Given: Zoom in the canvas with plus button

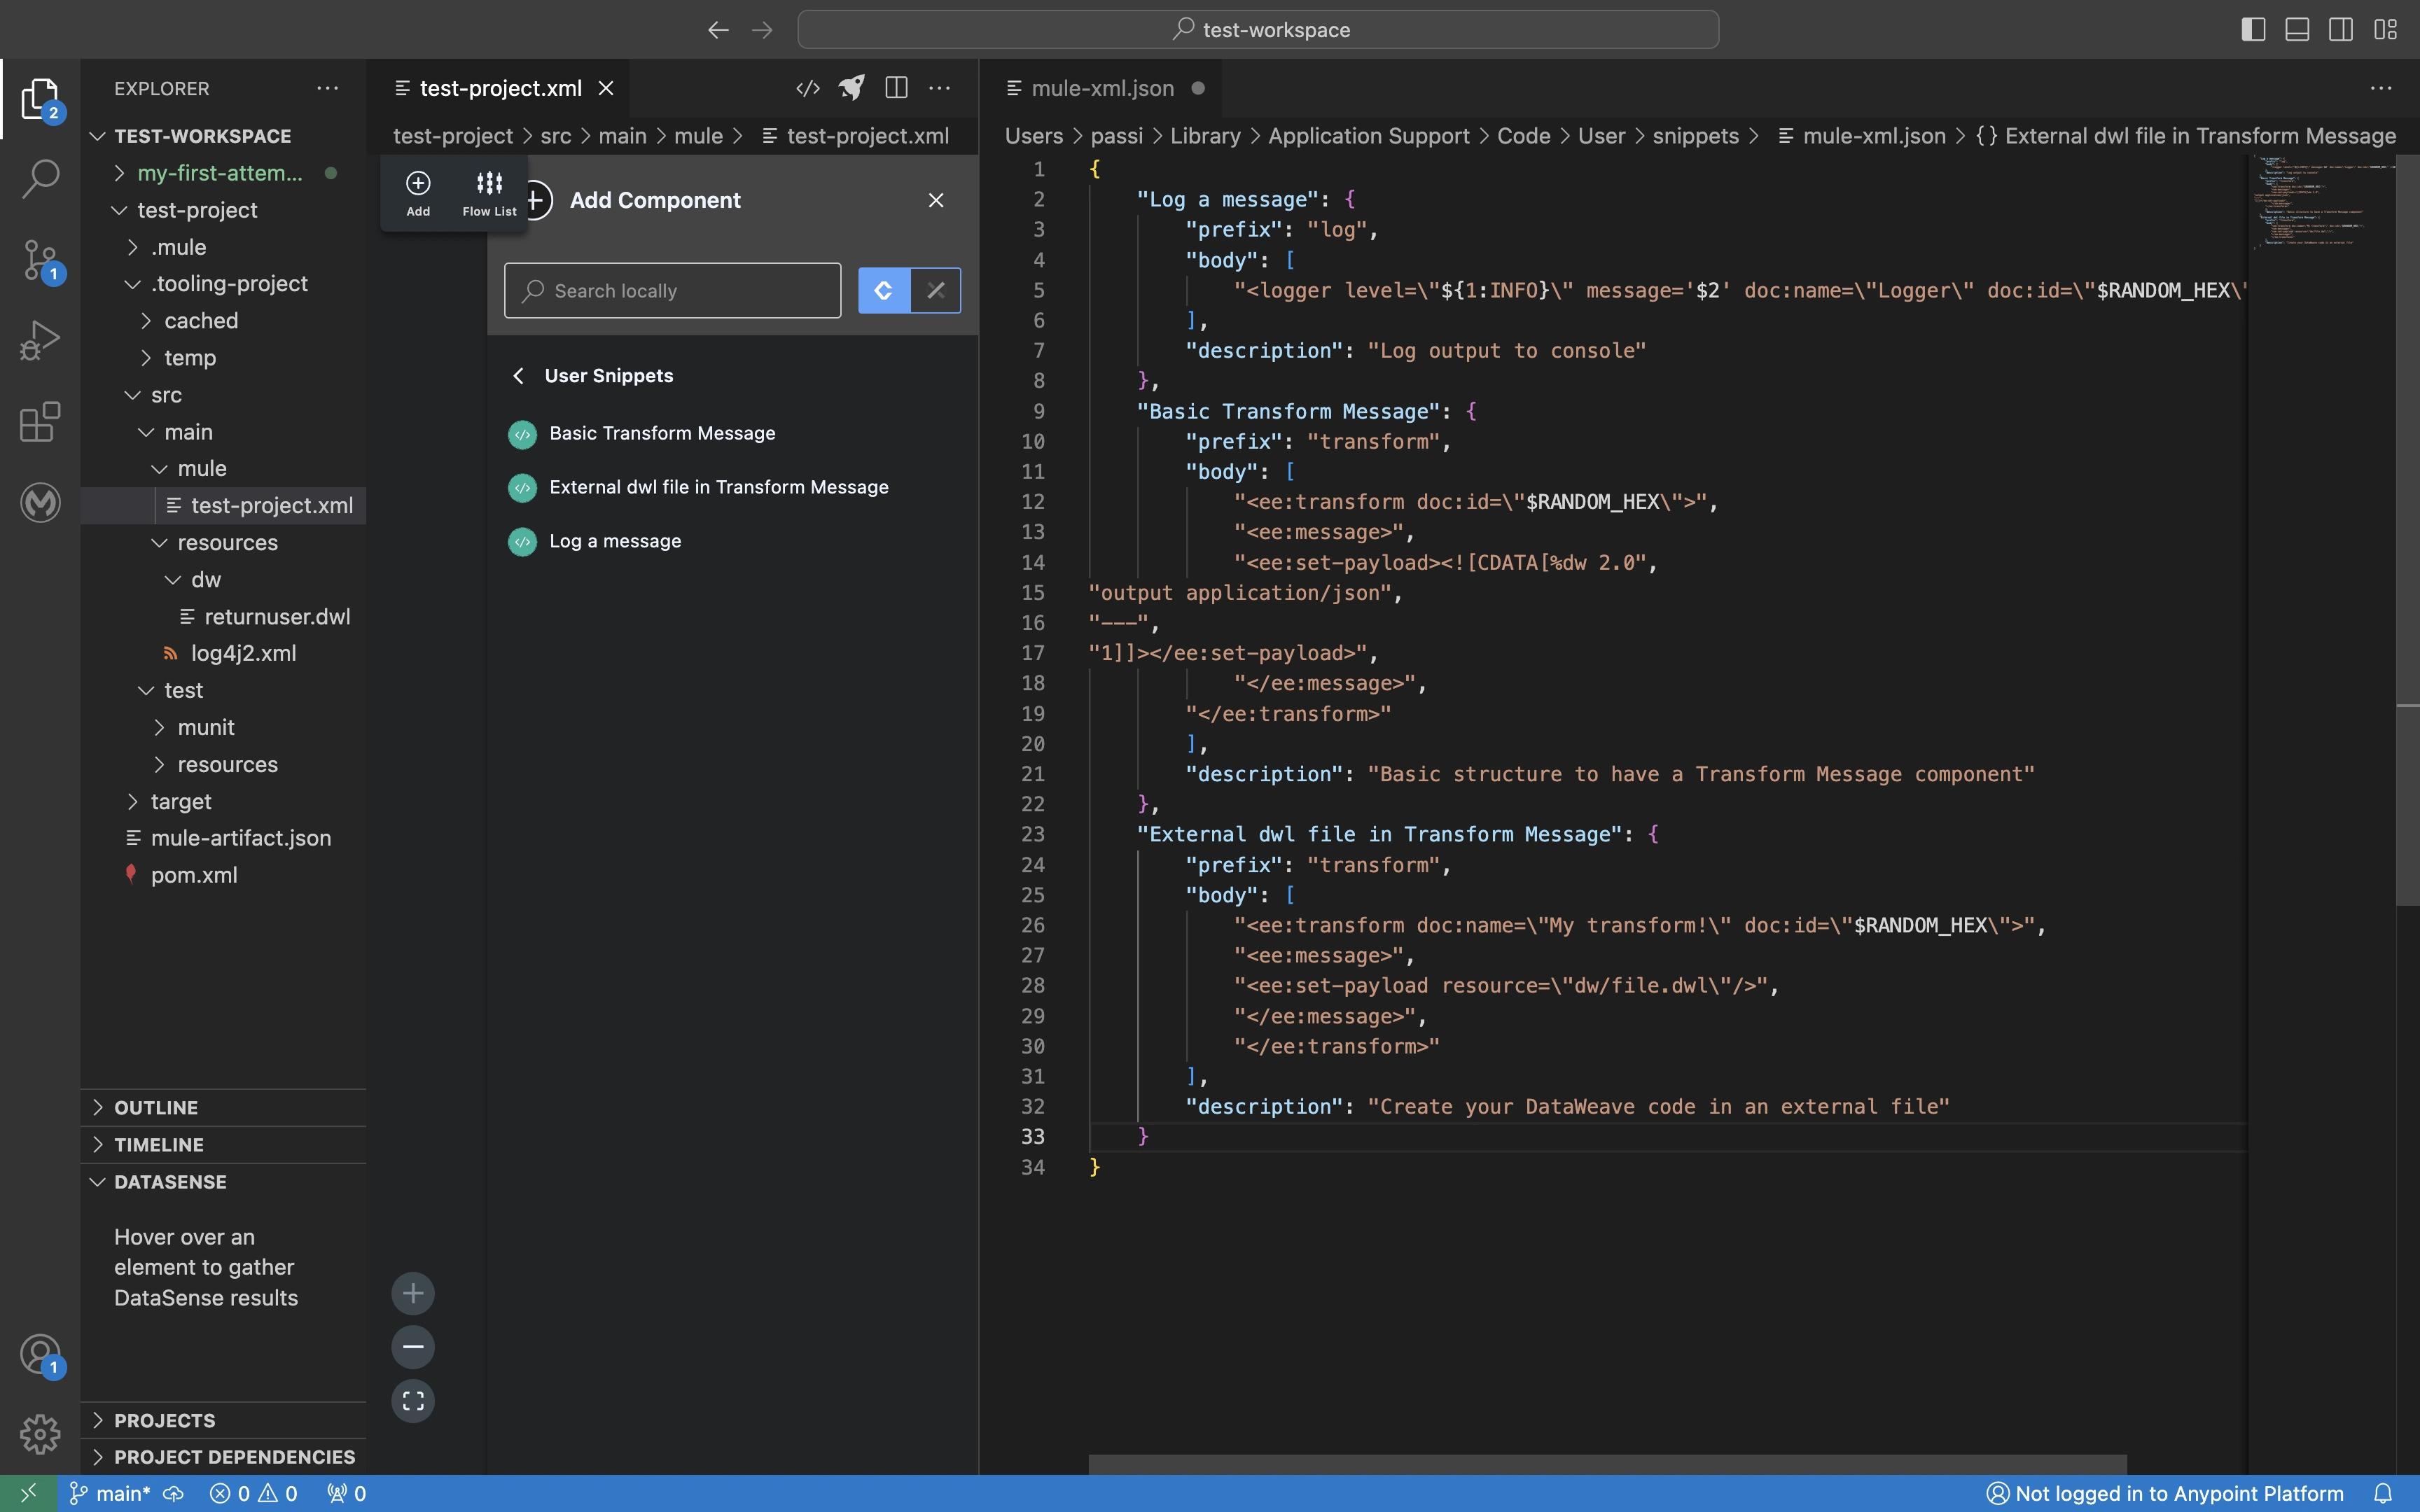Looking at the screenshot, I should (413, 1293).
